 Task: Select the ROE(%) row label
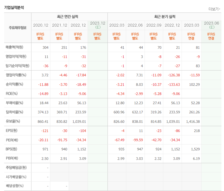coord(11,93)
